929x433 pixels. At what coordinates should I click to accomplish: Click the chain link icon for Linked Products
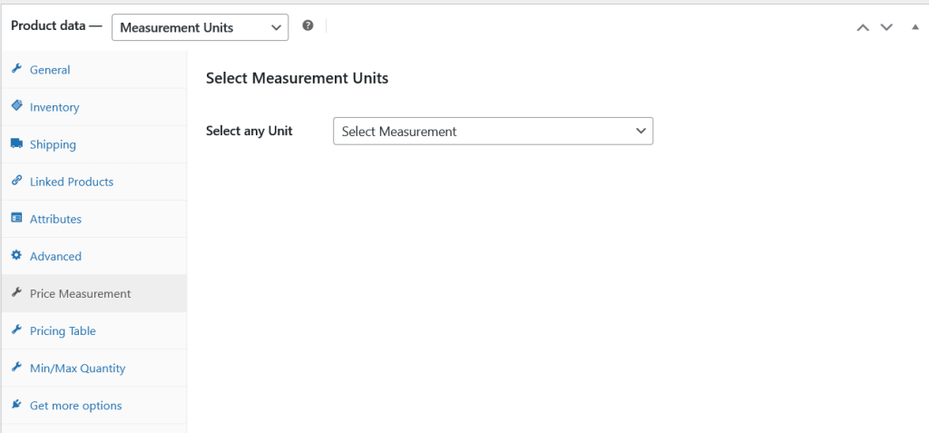pos(16,181)
